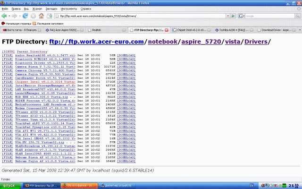Click the FTP Directory Firefox taskbar button

pyautogui.click(x=42, y=186)
